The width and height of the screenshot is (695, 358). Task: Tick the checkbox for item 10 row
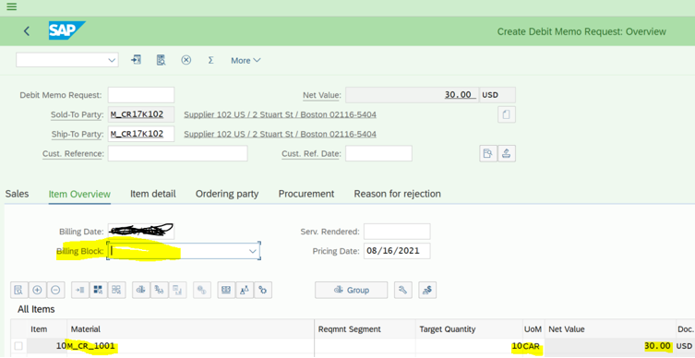(18, 346)
